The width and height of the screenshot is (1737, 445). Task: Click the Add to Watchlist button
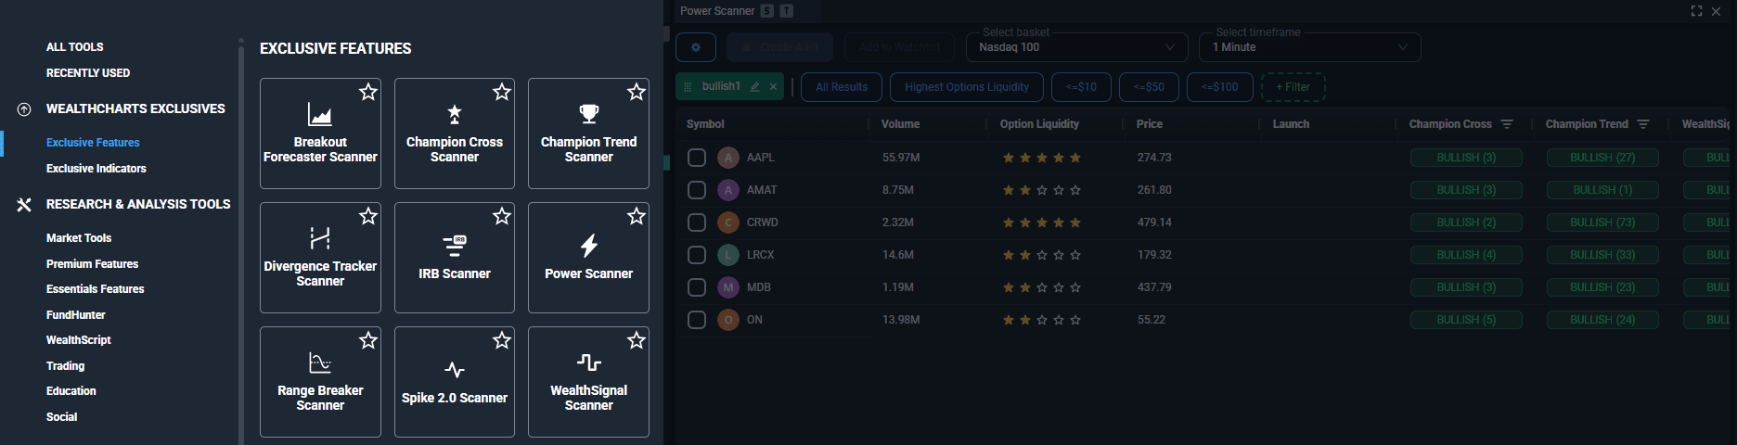click(x=899, y=47)
